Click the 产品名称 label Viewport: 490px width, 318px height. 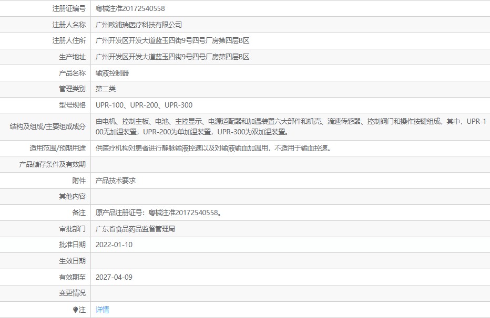point(72,73)
